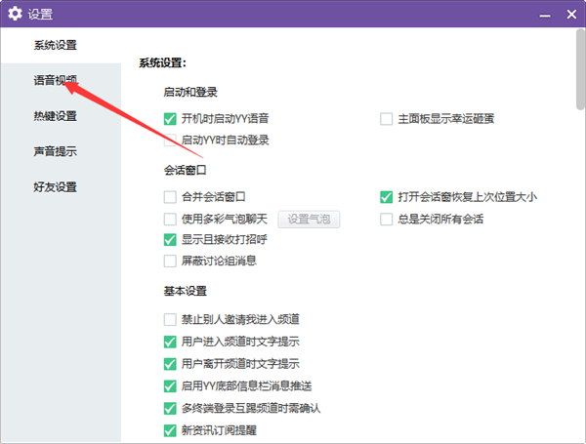This screenshot has height=444, width=586.
Task: Check 使用多彩气泡聊天
Action: pyautogui.click(x=170, y=219)
